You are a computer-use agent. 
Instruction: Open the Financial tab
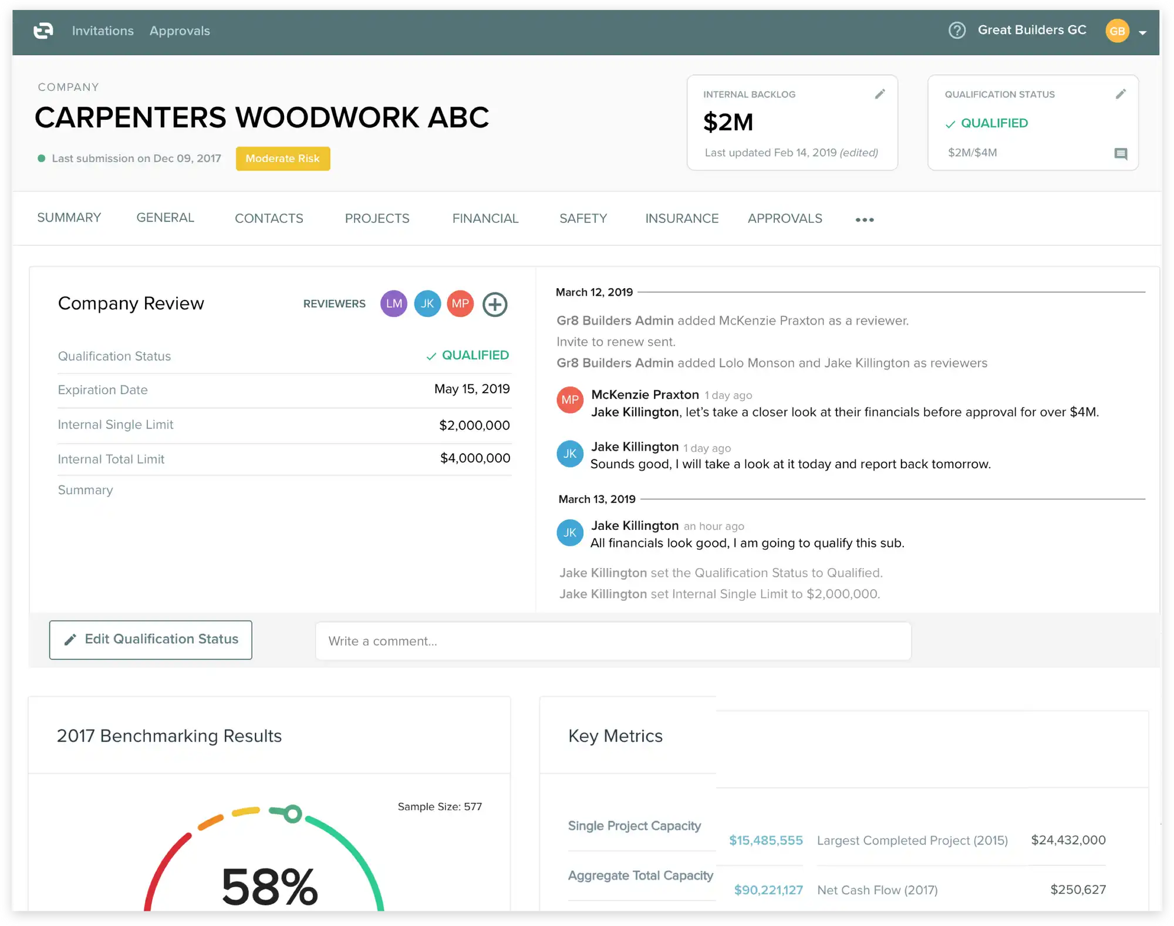tap(485, 218)
